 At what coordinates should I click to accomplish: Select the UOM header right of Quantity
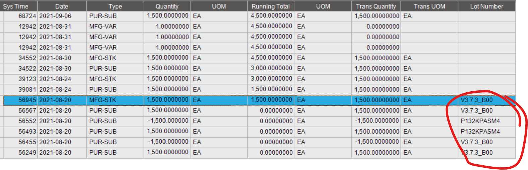(x=219, y=6)
